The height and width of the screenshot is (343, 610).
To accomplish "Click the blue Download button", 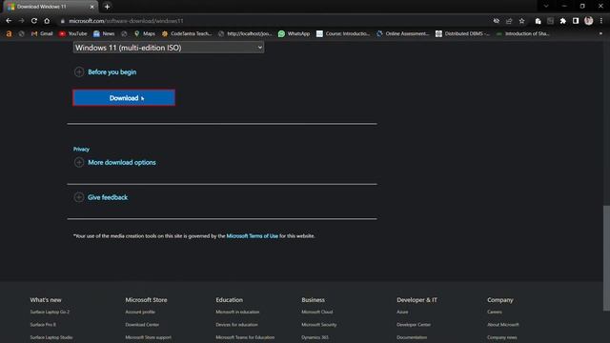I will [x=124, y=97].
